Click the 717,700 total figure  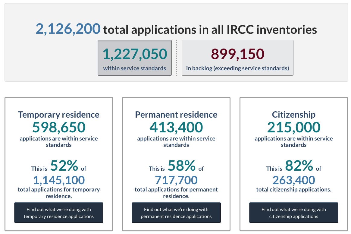[176, 180]
